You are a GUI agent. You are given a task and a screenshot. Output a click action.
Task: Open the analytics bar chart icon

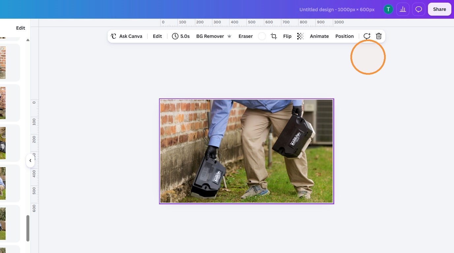click(x=403, y=9)
